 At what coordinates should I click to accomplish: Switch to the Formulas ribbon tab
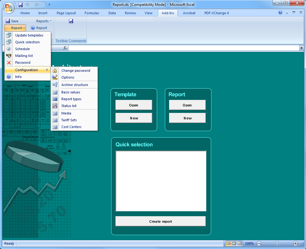[x=92, y=13]
